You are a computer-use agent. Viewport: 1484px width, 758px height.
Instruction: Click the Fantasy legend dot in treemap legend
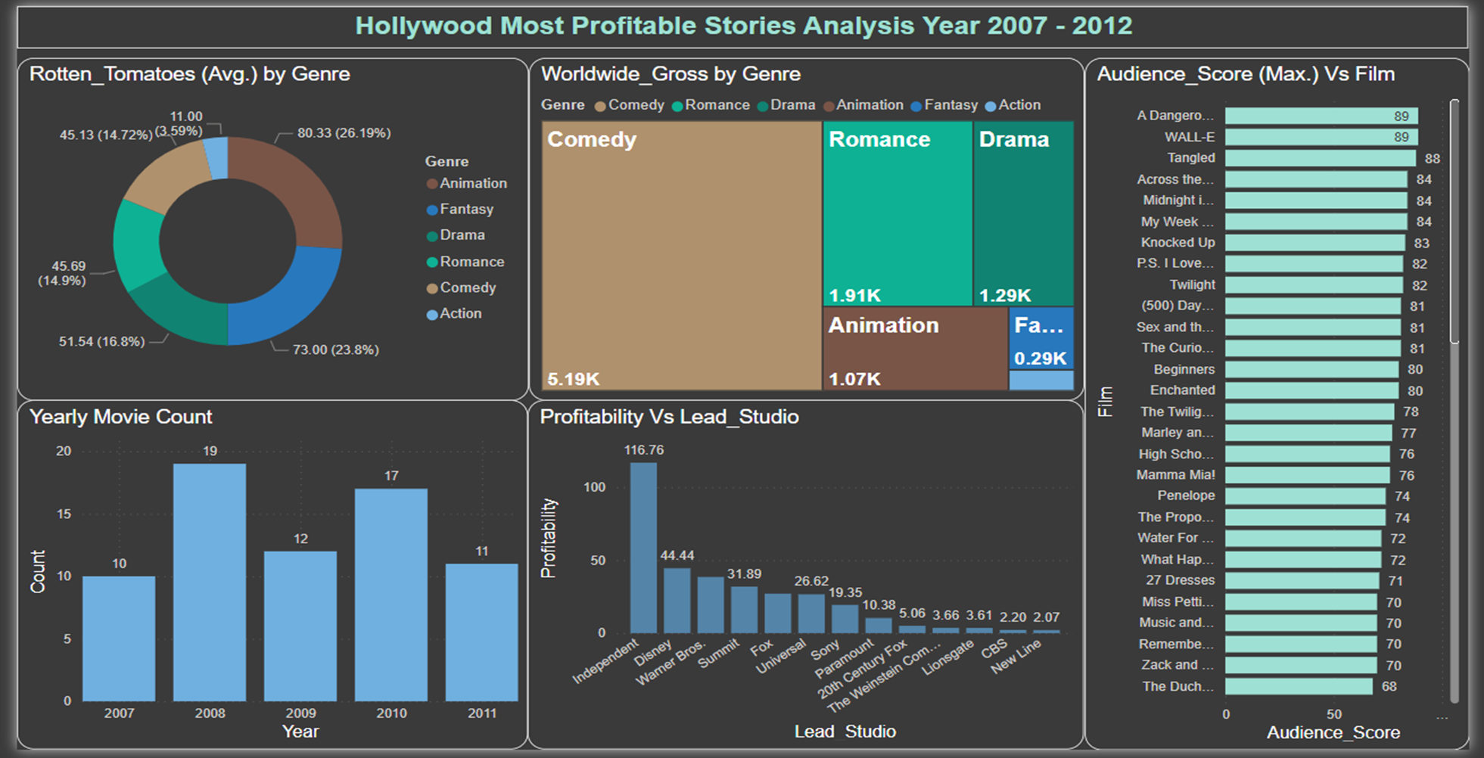[918, 105]
